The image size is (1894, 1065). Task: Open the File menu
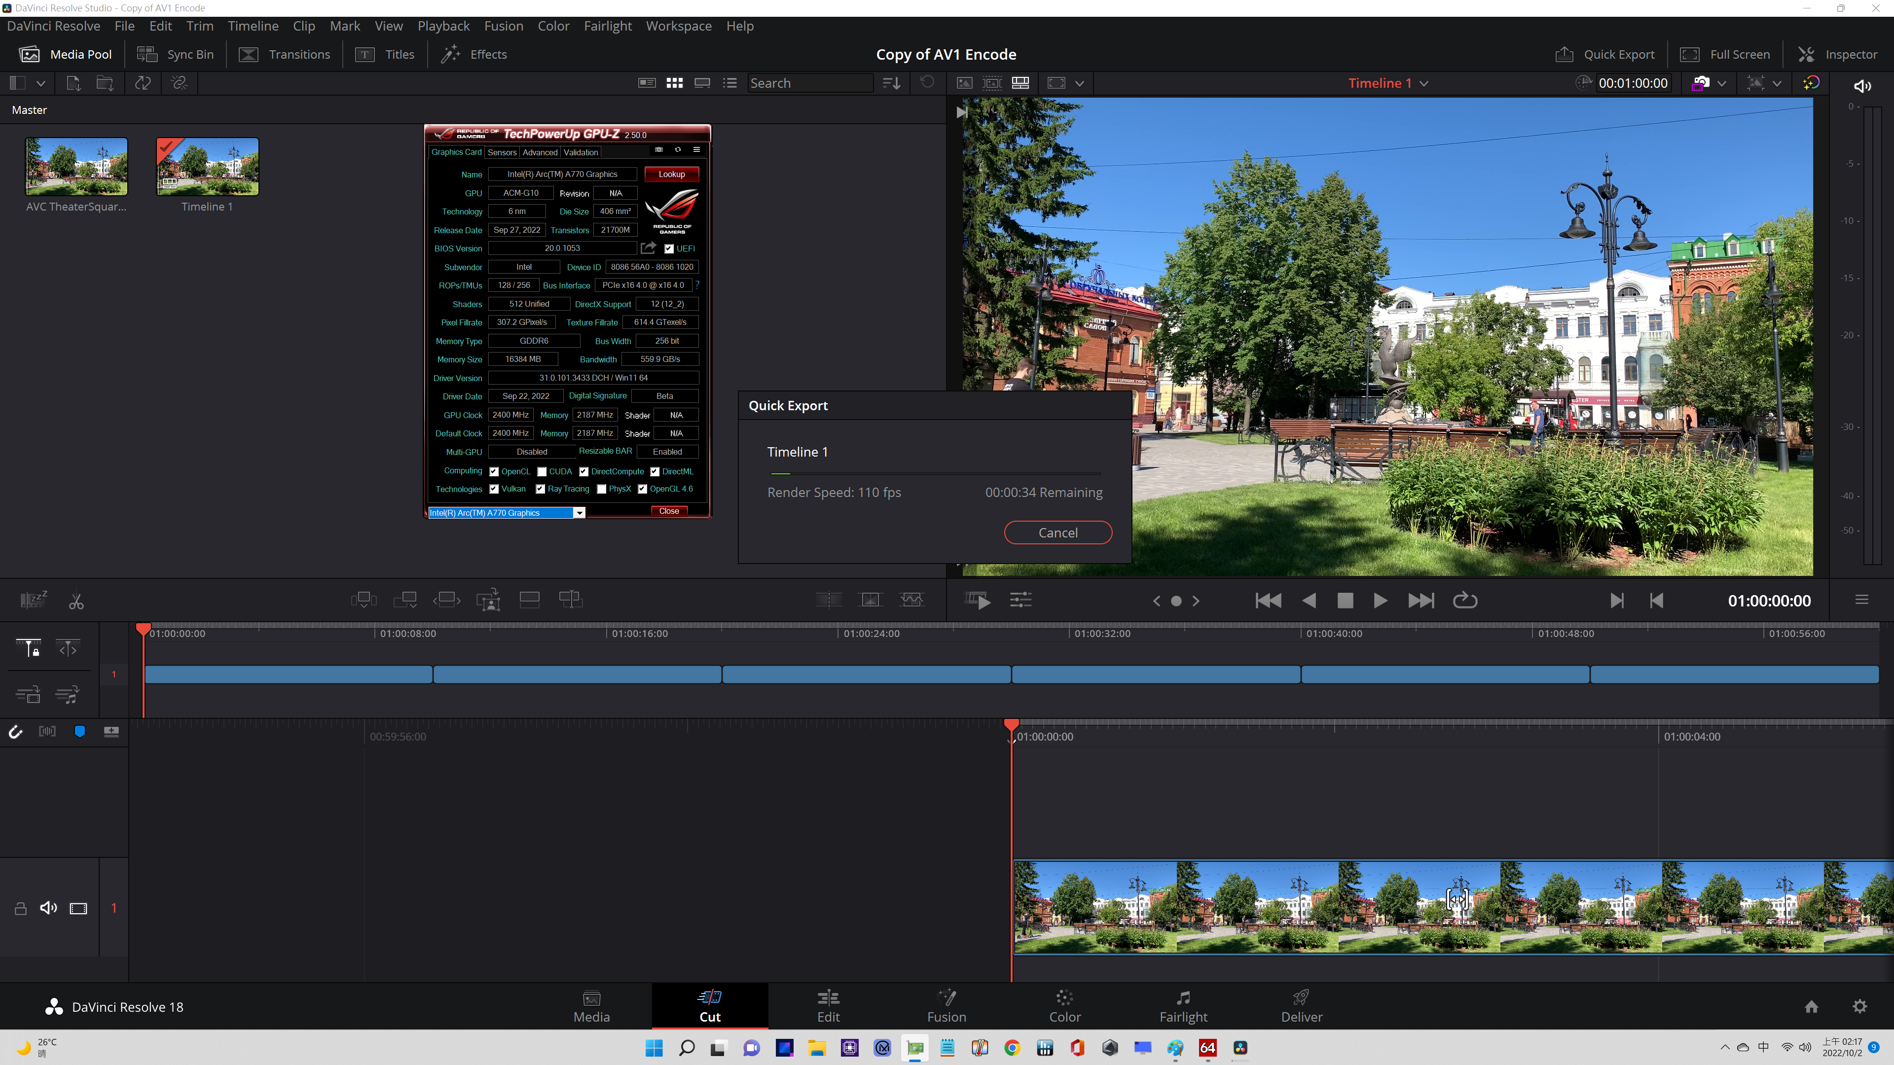tap(124, 26)
